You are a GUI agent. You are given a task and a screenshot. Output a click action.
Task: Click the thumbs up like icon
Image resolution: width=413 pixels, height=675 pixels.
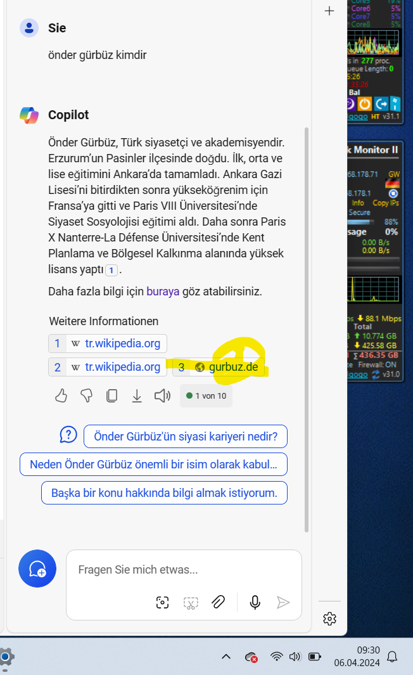(61, 396)
